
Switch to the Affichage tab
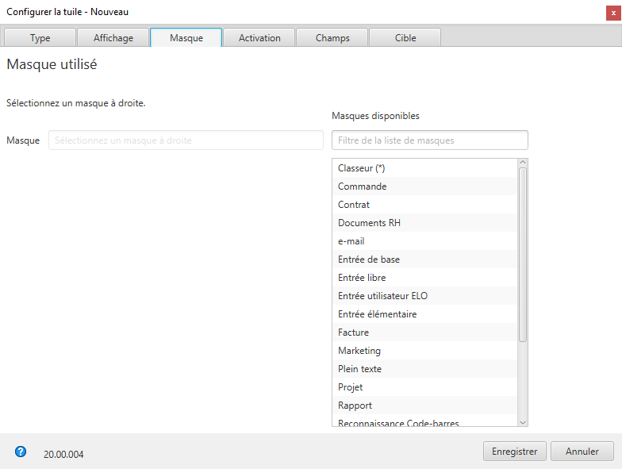113,38
